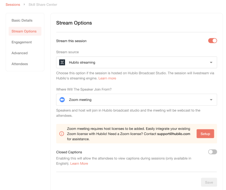The image size is (226, 190).
Task: Click the breadcrumb arrow after Sessions
Action: point(24,5)
